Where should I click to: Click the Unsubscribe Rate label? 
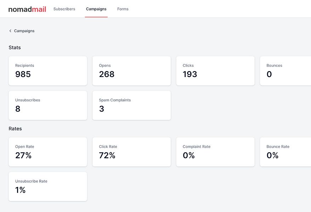coord(31,181)
